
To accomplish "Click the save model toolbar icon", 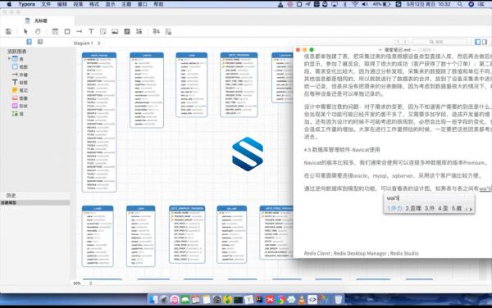I will click(x=9, y=31).
